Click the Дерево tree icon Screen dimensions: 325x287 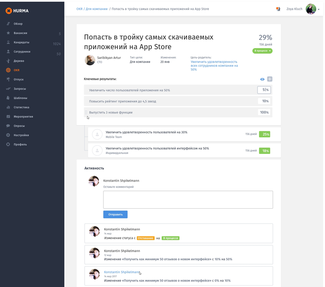(8, 61)
